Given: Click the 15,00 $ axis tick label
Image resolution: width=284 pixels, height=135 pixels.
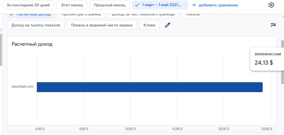Looking at the screenshot, I should coord(177,129).
